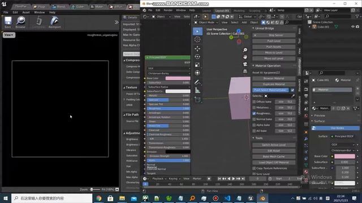Screen dimensions: 362x203
Task: Jump to timeline start button
Action: pyautogui.click(x=219, y=179)
